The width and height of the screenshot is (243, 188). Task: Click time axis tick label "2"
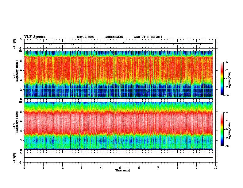63,168
